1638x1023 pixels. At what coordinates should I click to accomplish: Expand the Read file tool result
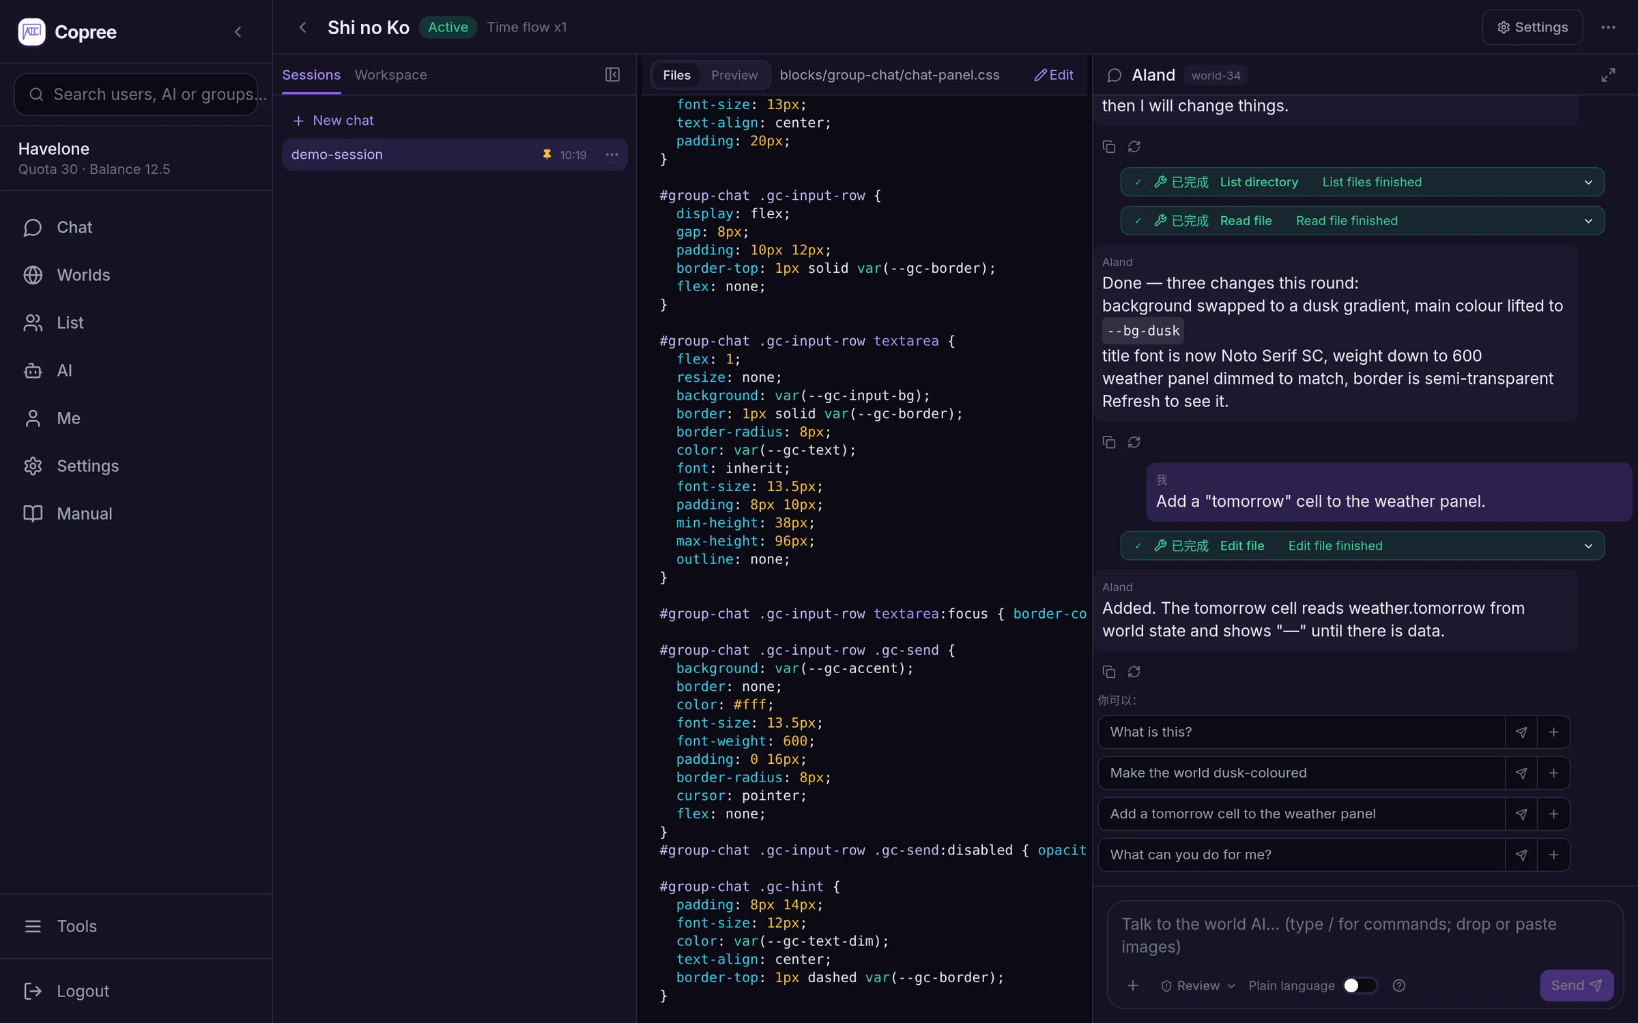1362,221
